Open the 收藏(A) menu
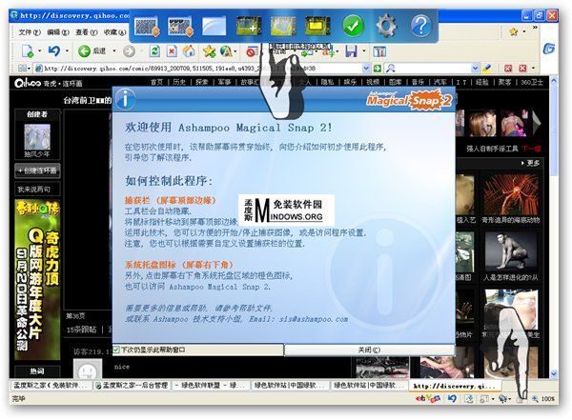This screenshot has width=572, height=420. pyautogui.click(x=114, y=32)
